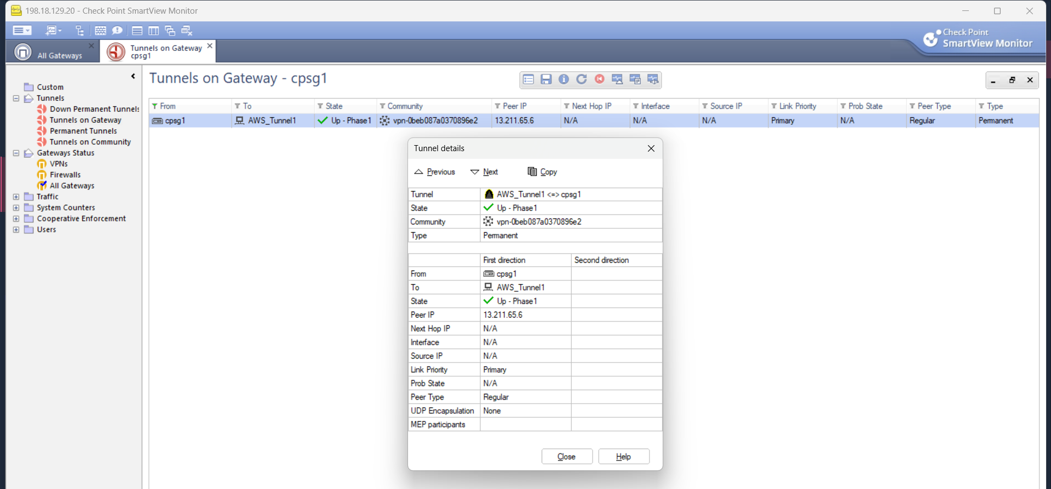Click the blue info icon

[x=564, y=79]
